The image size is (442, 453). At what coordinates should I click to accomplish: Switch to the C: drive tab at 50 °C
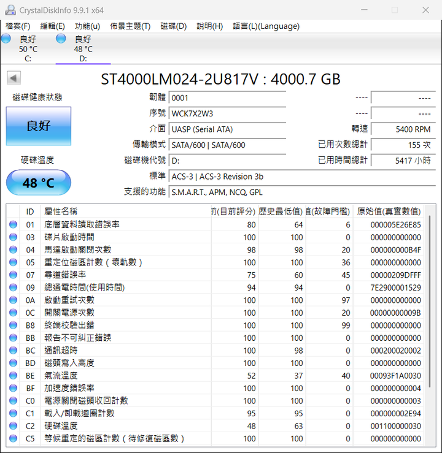28,48
